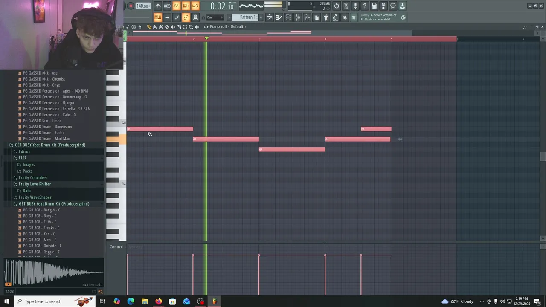Open the Playlist window
Viewport: 546px width, 307px height.
point(270,17)
